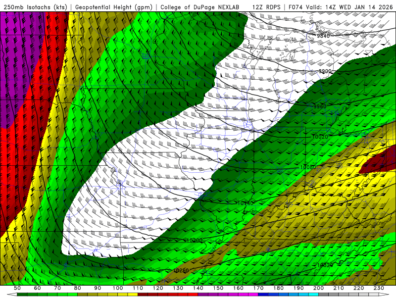Click the 100 value on color scale
396x297 pixels.
point(118,288)
